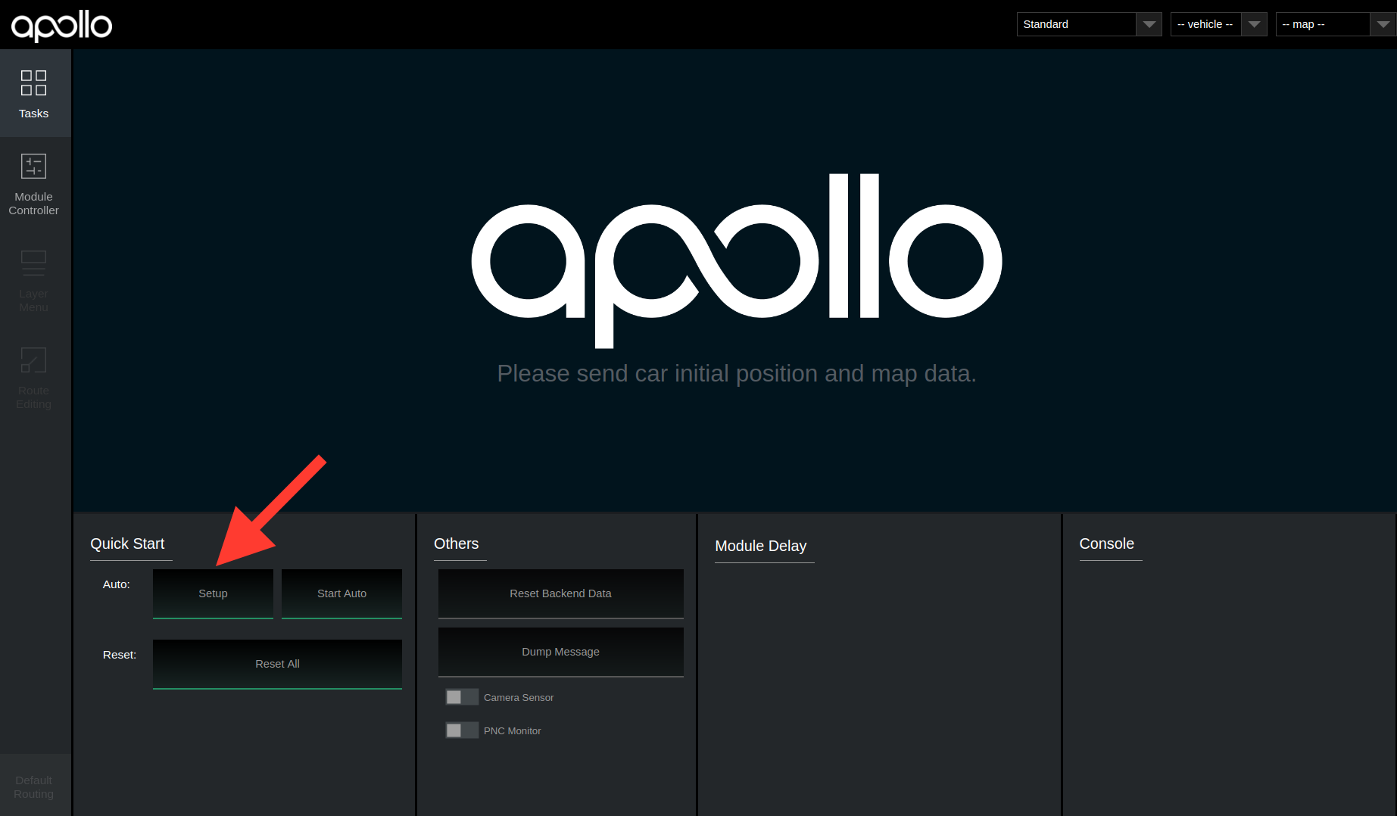Click the Quick Start panel heading
Screen dimensions: 1397x816
pos(127,543)
